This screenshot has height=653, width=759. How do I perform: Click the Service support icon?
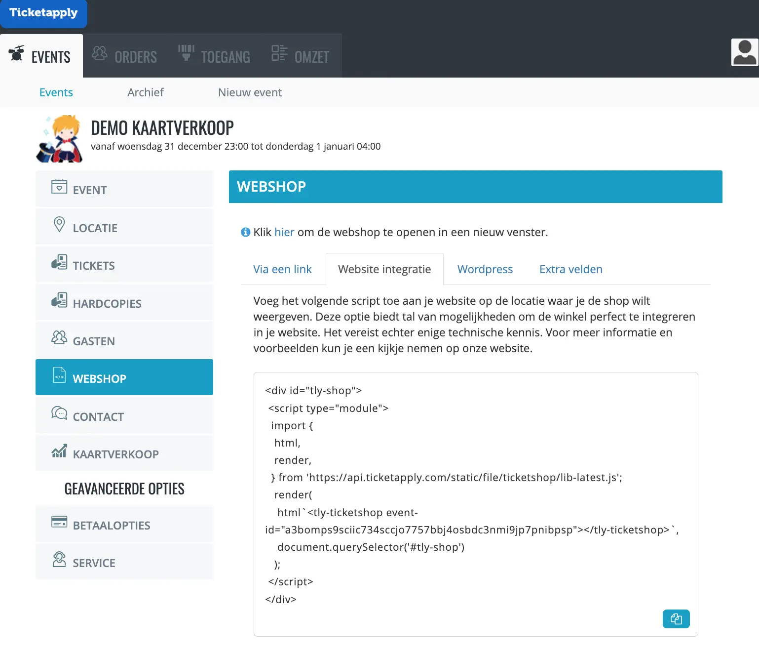59,560
